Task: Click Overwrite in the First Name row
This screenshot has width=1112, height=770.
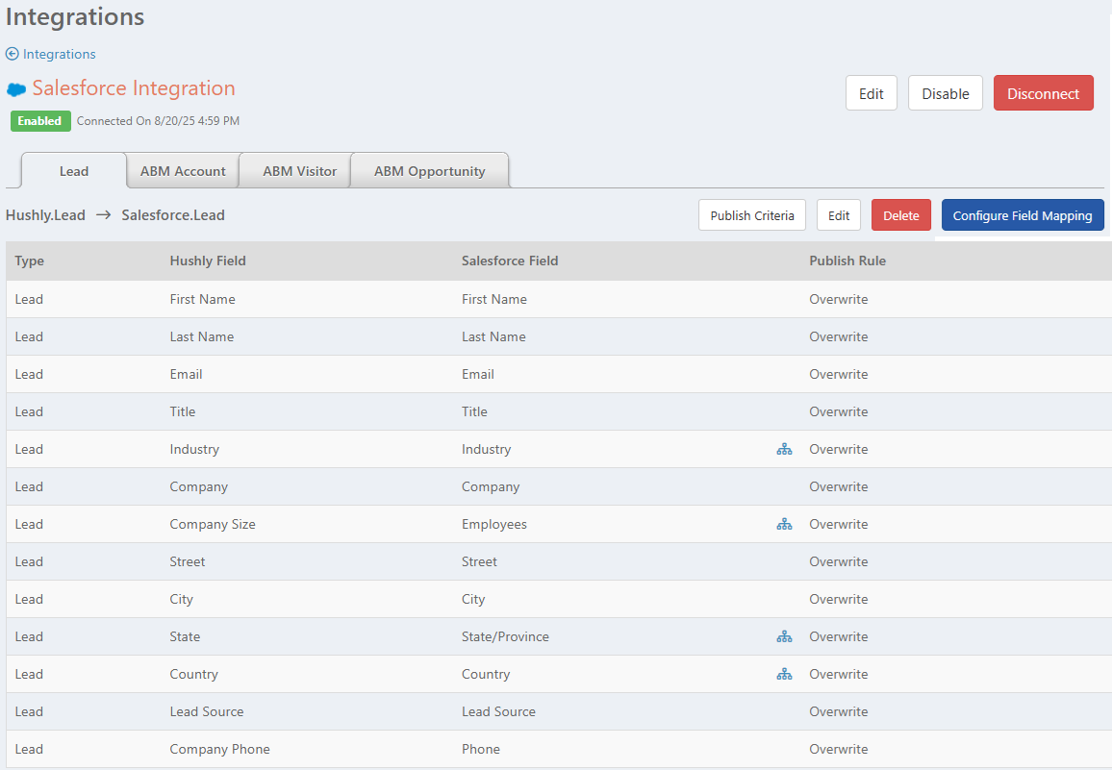Action: [838, 299]
